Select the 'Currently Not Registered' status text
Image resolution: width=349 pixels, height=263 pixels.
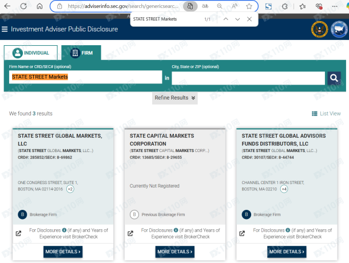click(x=154, y=186)
